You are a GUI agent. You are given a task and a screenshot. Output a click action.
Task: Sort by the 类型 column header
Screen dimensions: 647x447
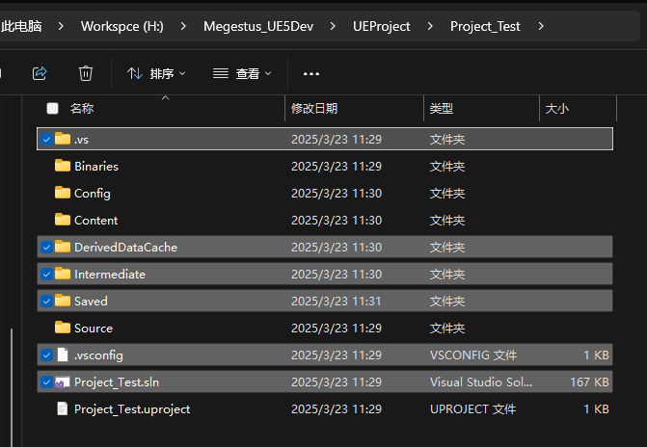click(x=481, y=109)
